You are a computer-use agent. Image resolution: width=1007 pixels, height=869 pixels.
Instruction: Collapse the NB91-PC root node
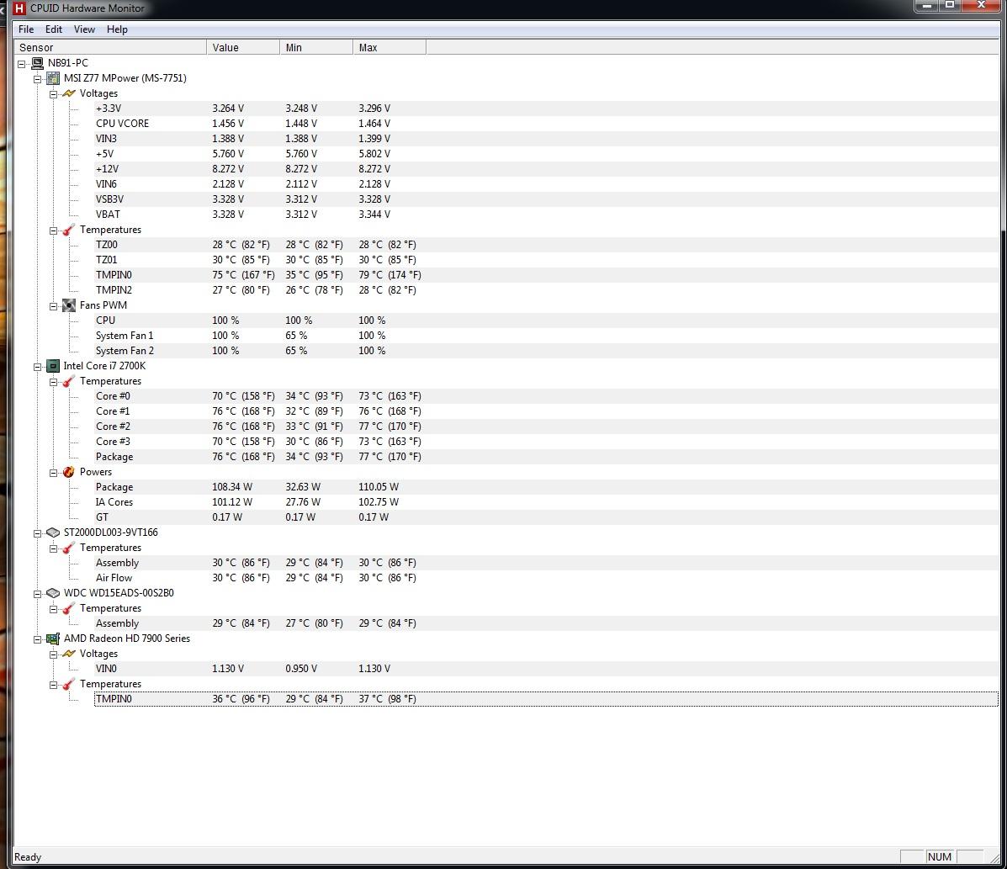[22, 64]
